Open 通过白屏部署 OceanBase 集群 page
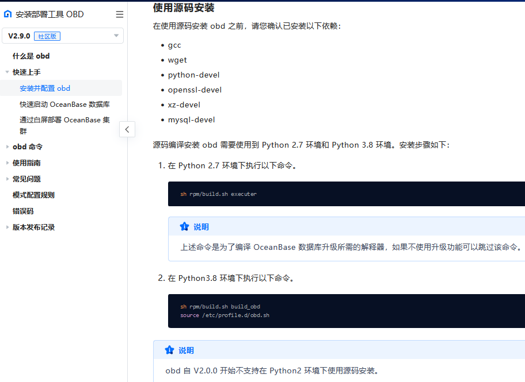Image resolution: width=525 pixels, height=382 pixels. coord(64,125)
